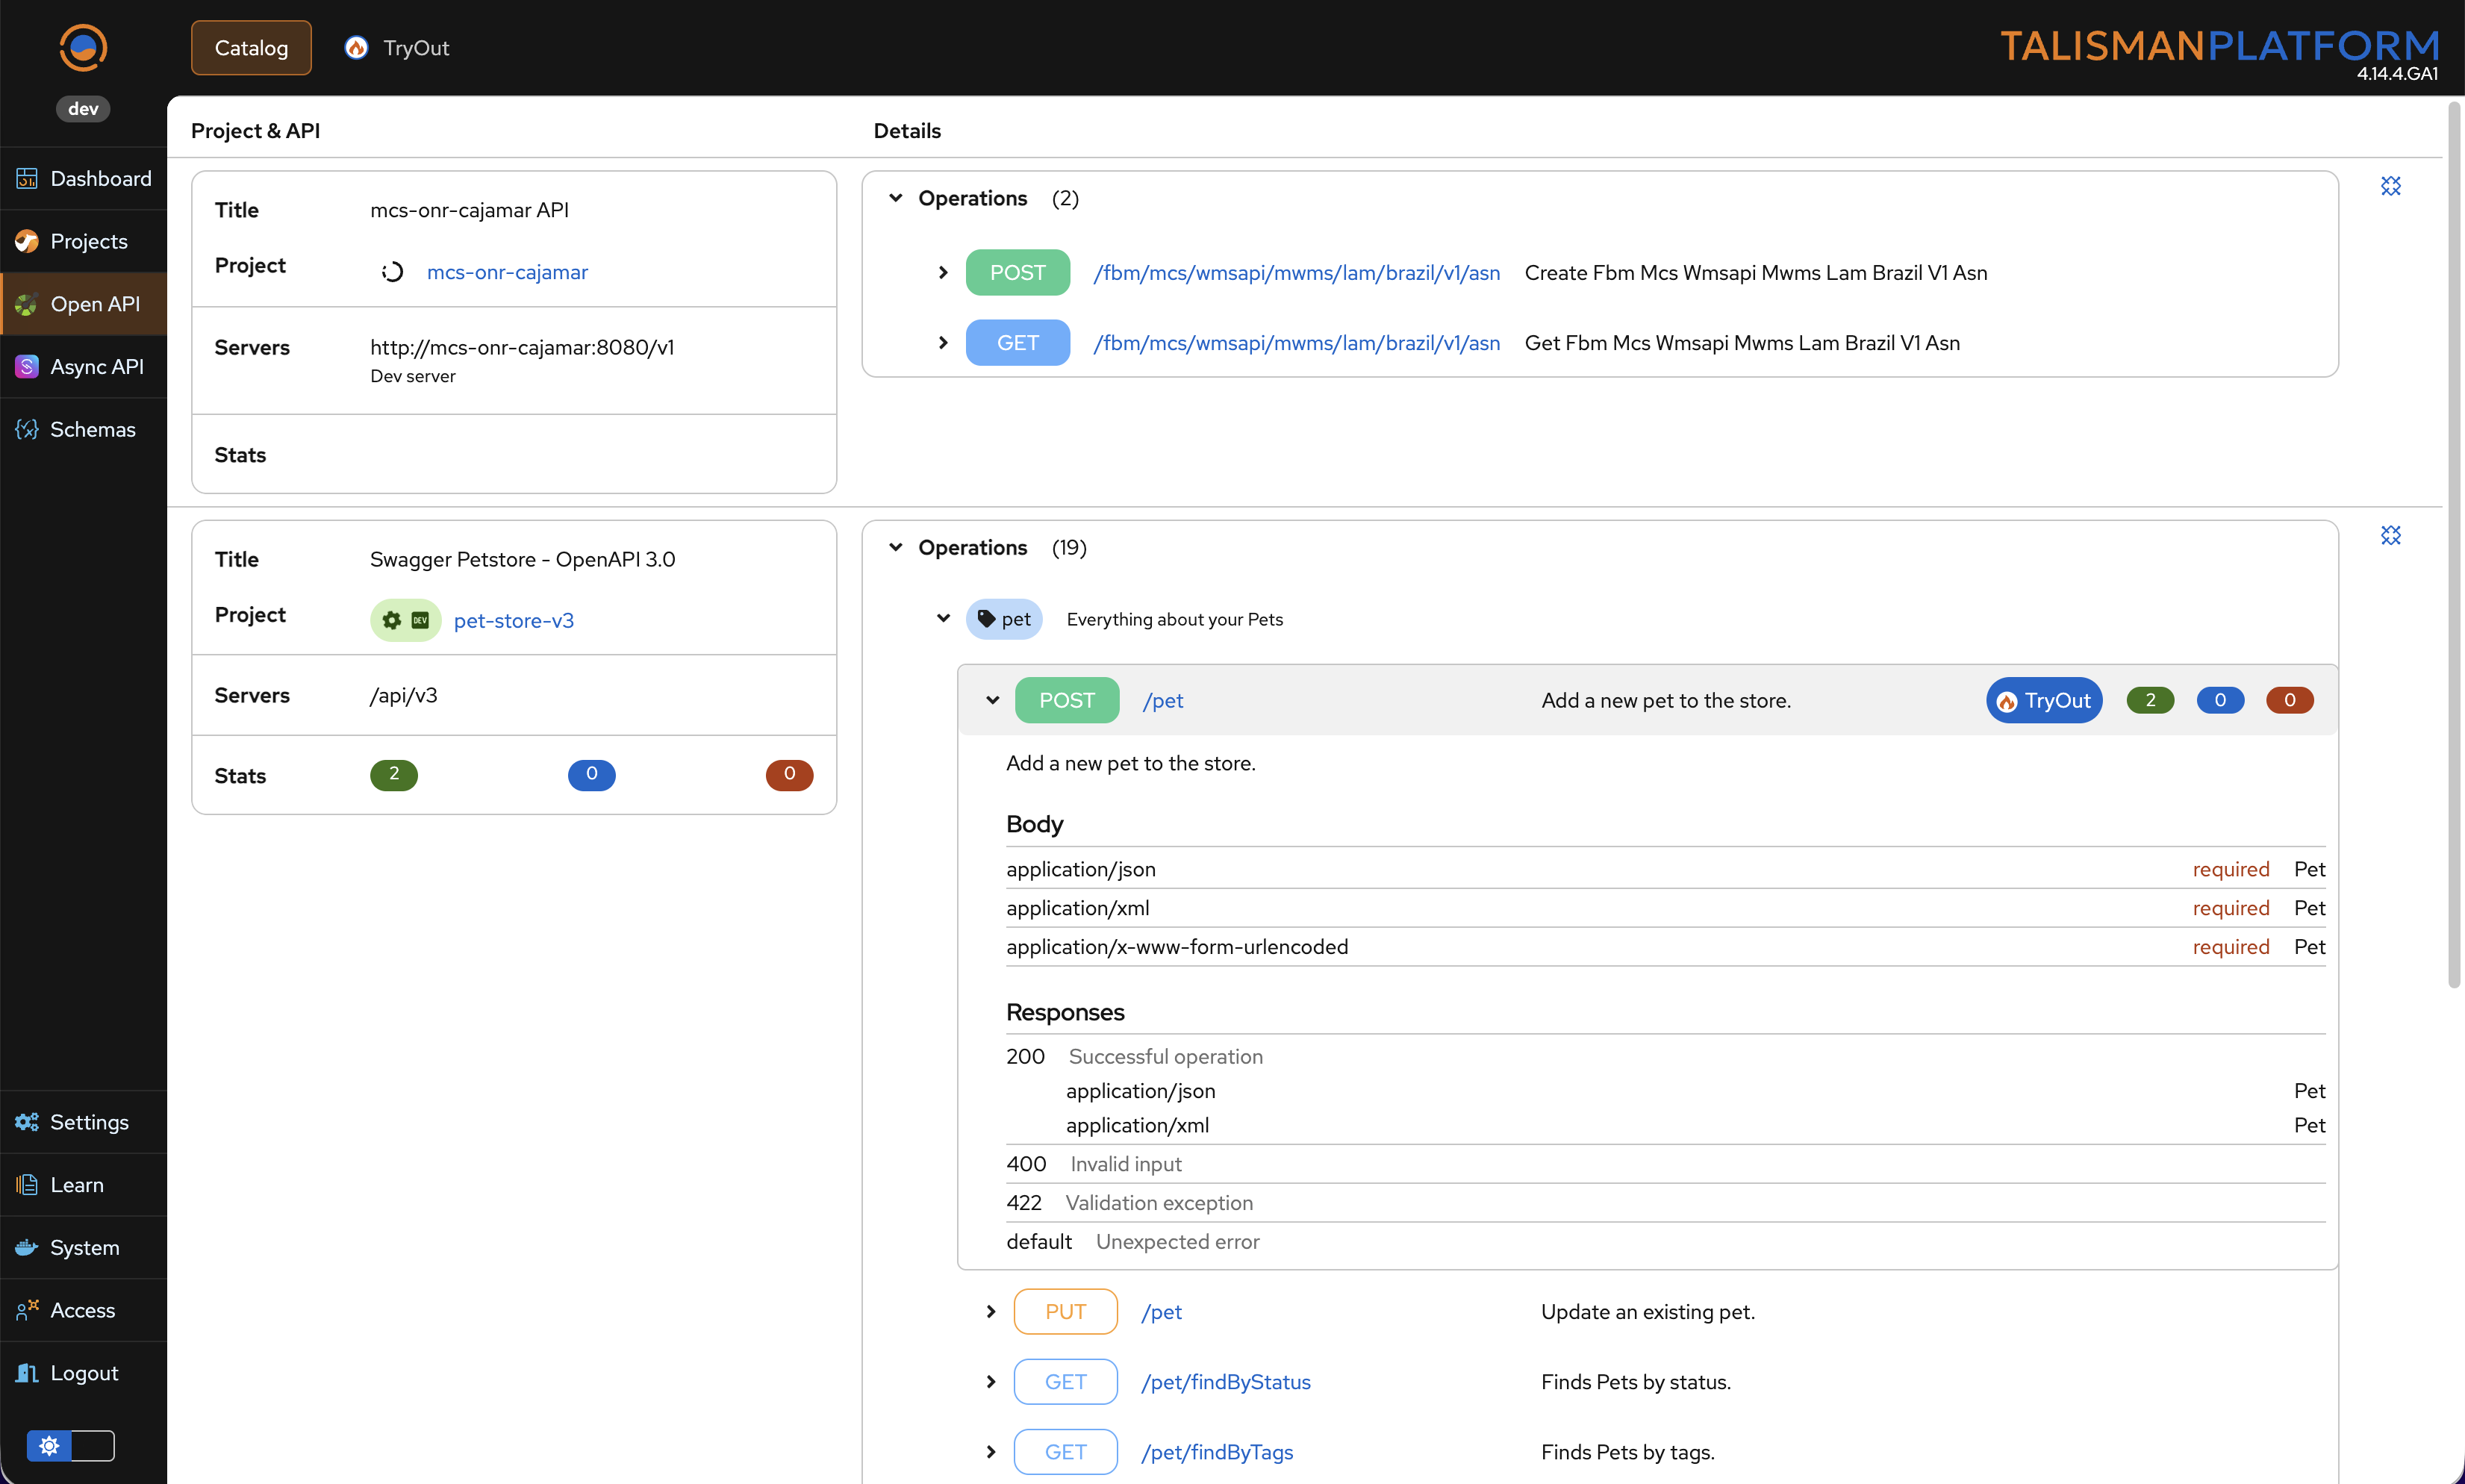Open the pet-store-v3 project link
This screenshot has height=1484, width=2465.
tap(513, 620)
